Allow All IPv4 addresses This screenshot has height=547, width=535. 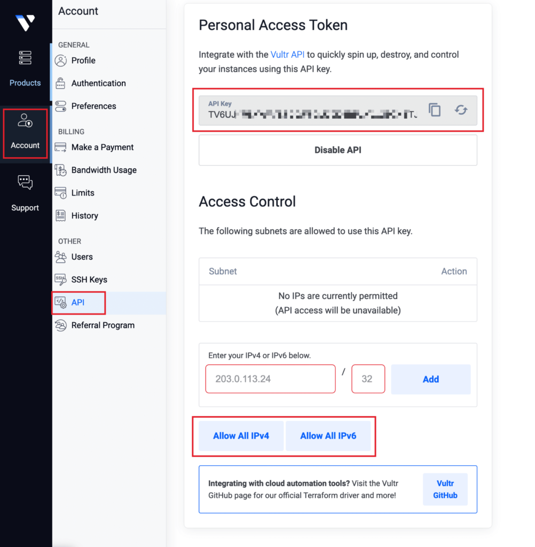coord(241,436)
